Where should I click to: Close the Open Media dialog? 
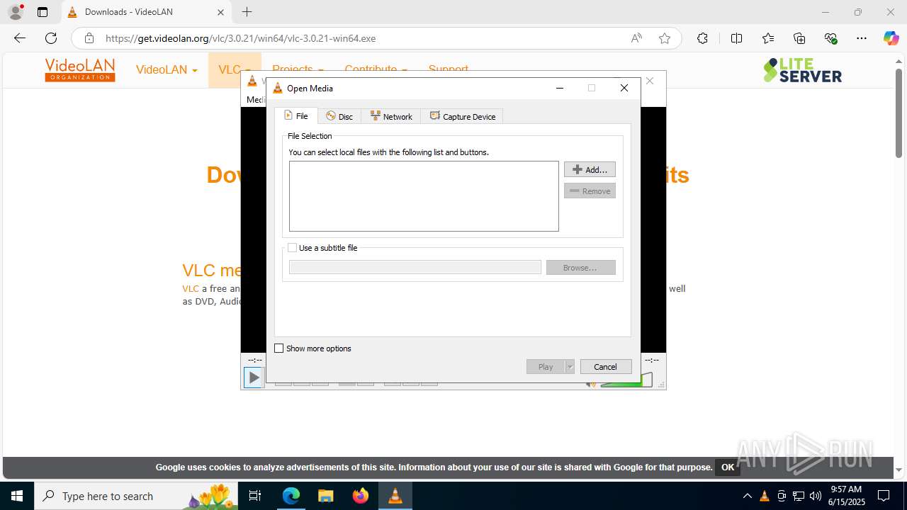point(624,88)
